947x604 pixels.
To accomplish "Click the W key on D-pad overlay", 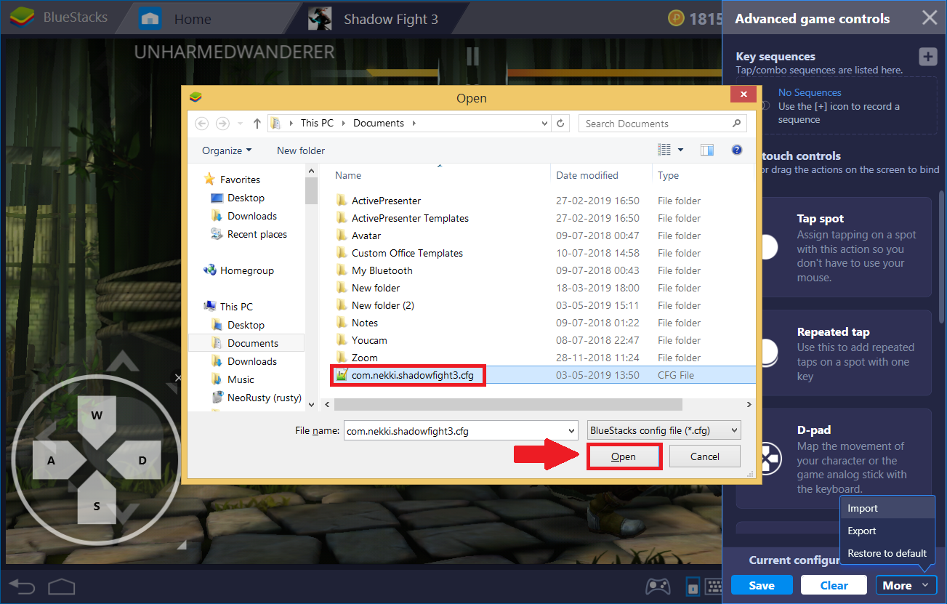I will [x=97, y=415].
